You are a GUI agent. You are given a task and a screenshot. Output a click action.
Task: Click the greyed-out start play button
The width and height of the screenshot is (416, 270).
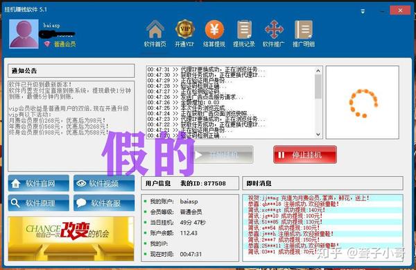(x=223, y=155)
